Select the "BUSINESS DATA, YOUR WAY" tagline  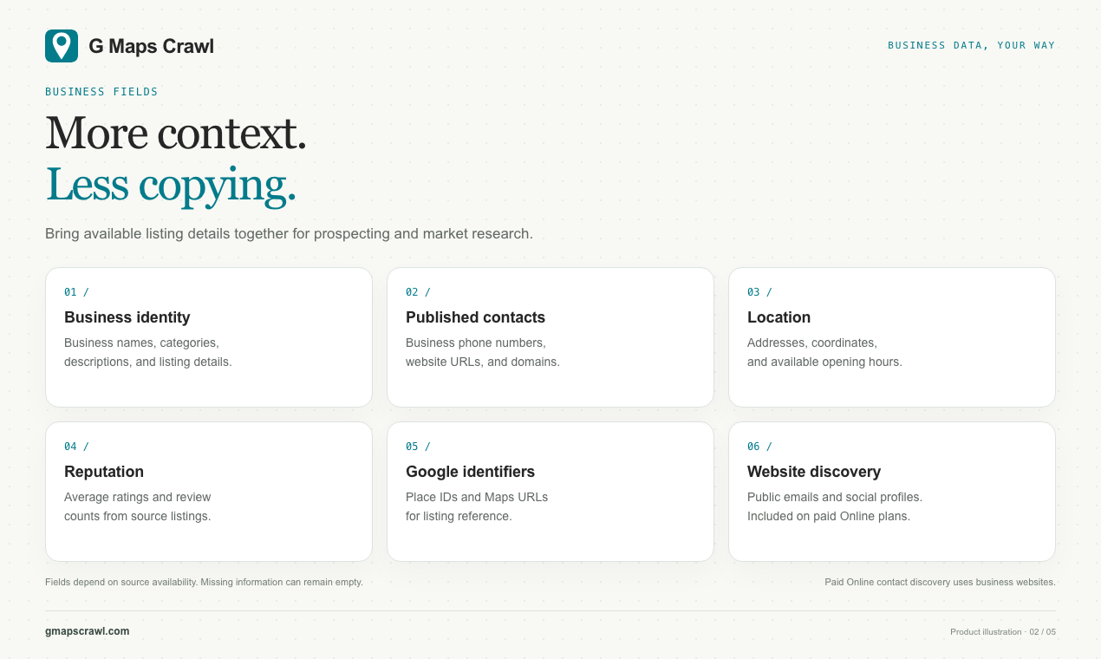pyautogui.click(x=972, y=45)
